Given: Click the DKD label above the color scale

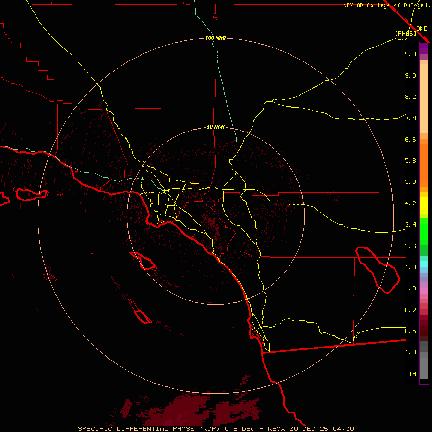Looking at the screenshot, I should tap(422, 28).
